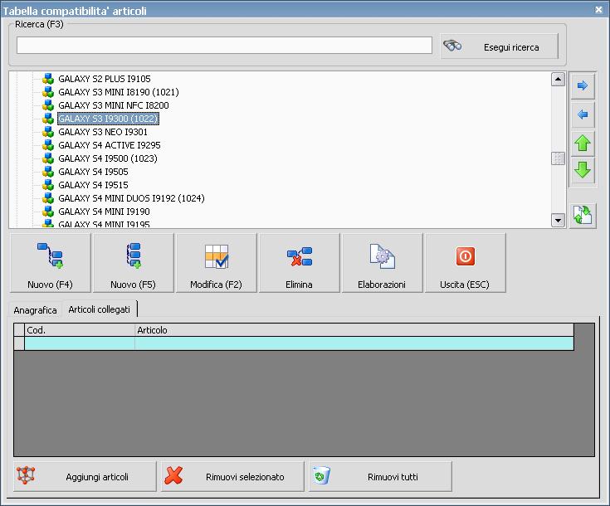
Task: Click scrollbar down arrow in tree list
Action: coord(559,220)
